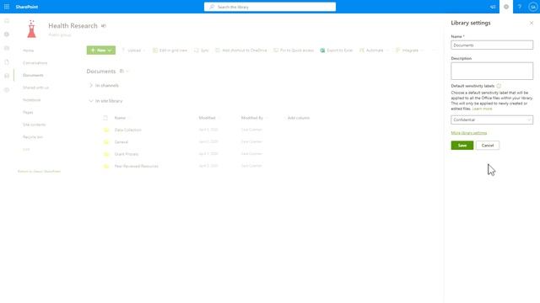Click Export to Excel

[336, 50]
